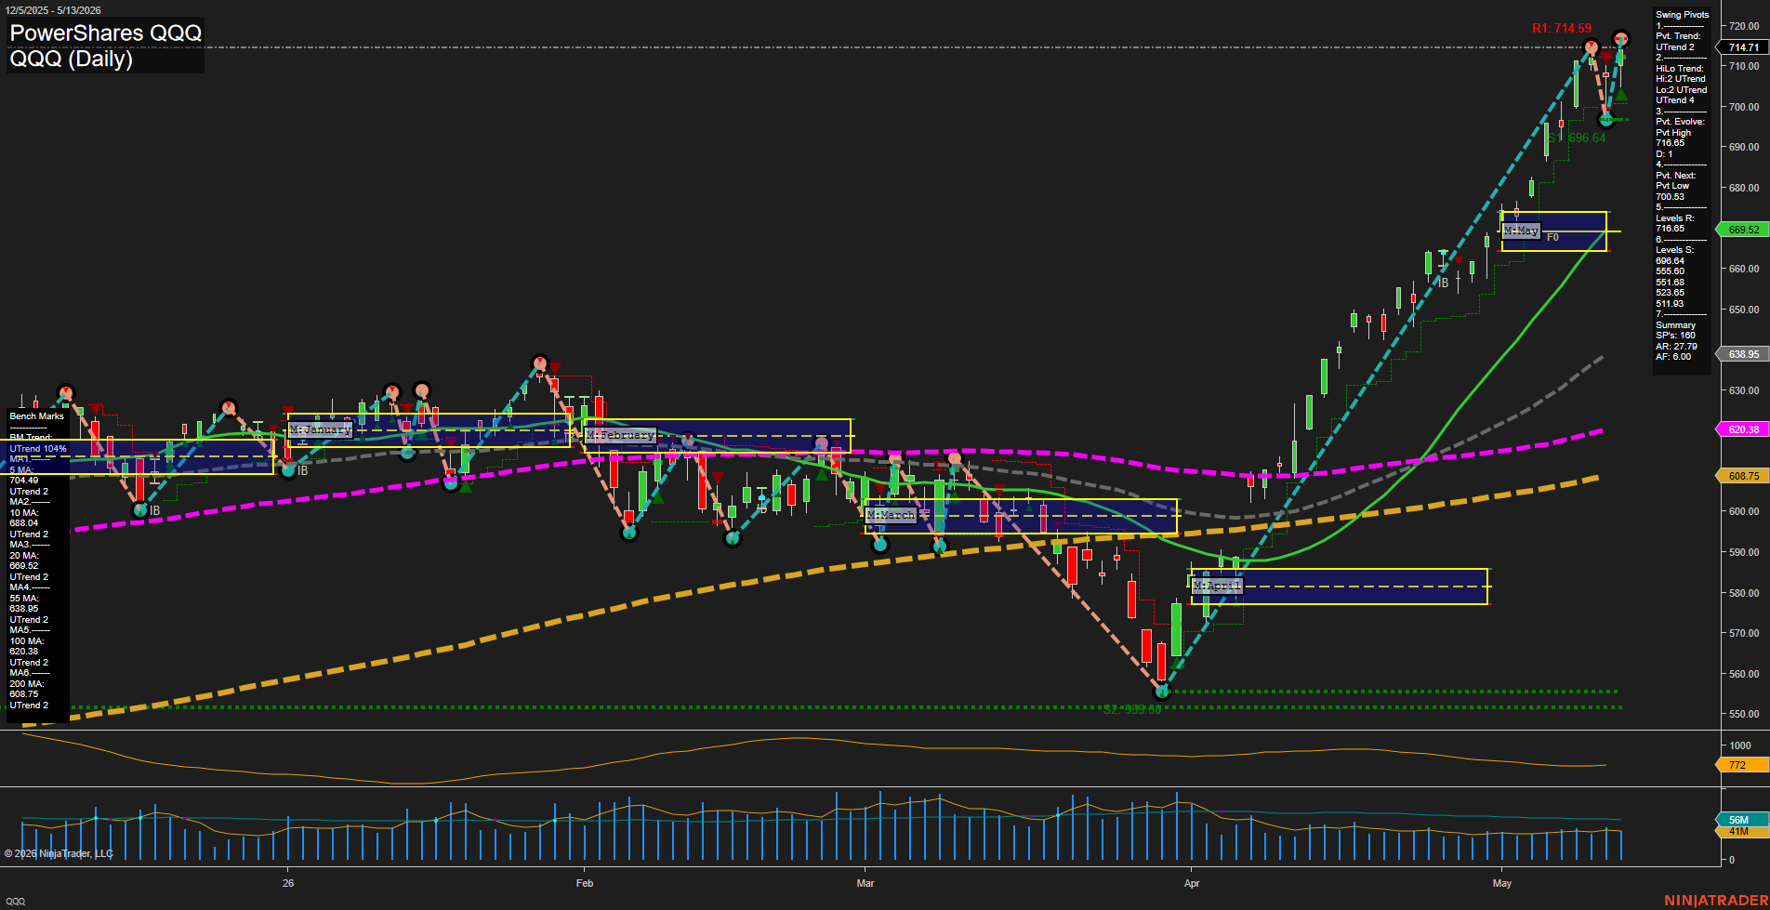1770x910 pixels.
Task: Click the 12/5/2025 - 5/13/2026 date range
Action: point(51,10)
